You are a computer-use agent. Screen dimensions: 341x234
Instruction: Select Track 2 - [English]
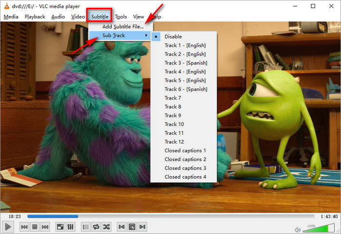click(x=184, y=54)
